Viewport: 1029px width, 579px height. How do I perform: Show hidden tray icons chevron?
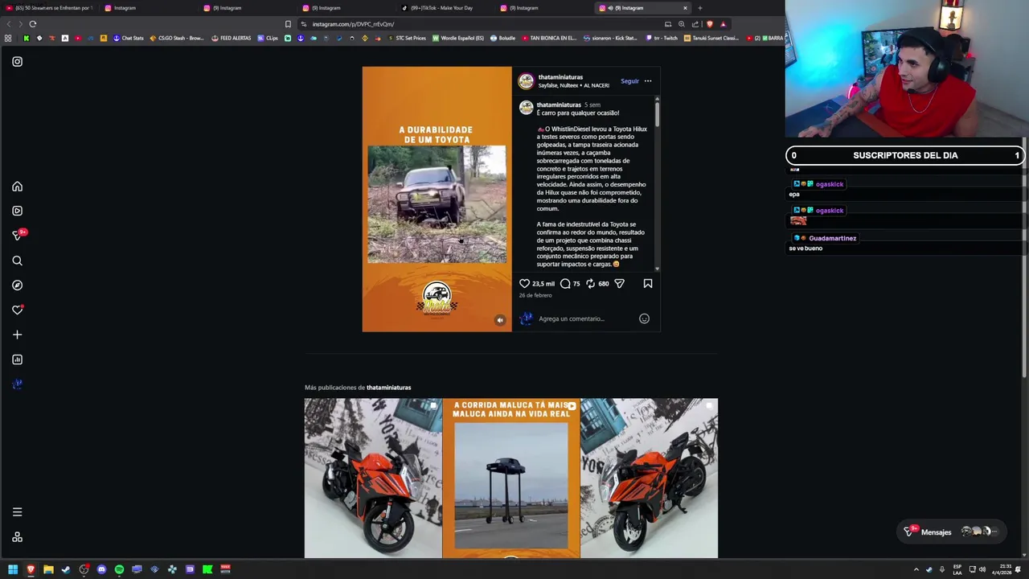(916, 569)
